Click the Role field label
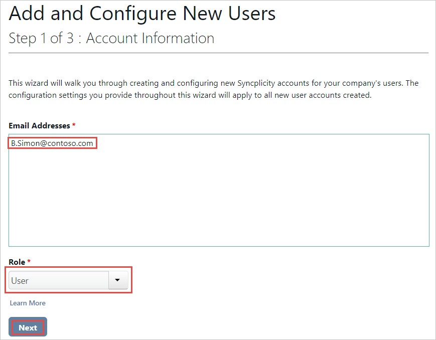436x340 pixels. click(17, 262)
